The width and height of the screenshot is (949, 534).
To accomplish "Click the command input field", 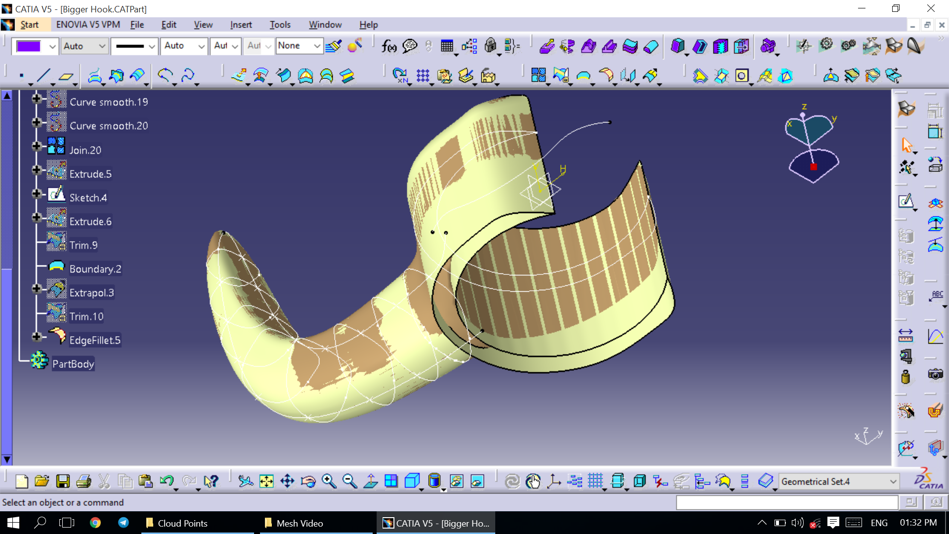I will pyautogui.click(x=787, y=502).
